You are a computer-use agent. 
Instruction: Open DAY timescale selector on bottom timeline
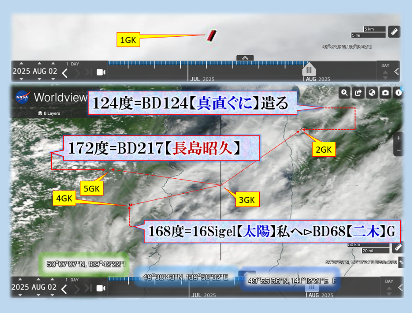(385, 281)
